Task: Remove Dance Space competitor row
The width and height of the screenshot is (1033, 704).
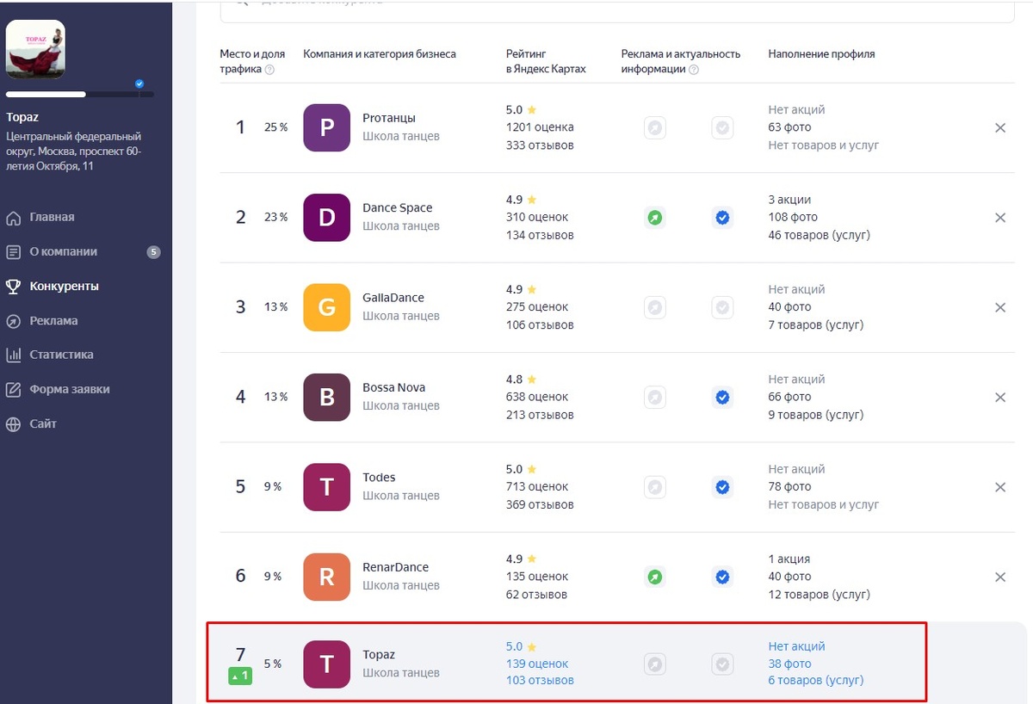Action: point(1000,218)
